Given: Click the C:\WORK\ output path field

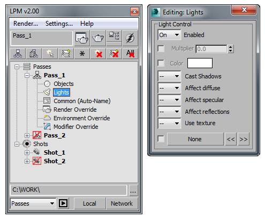Looking at the screenshot, I should 69,190.
